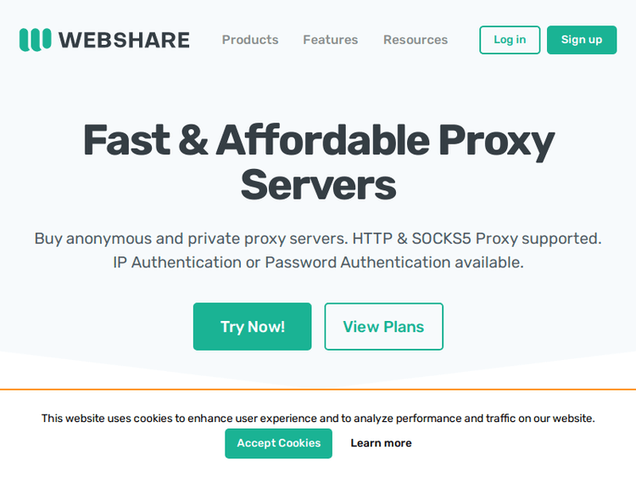
Task: Click the cookie notice message text
Action: [318, 418]
